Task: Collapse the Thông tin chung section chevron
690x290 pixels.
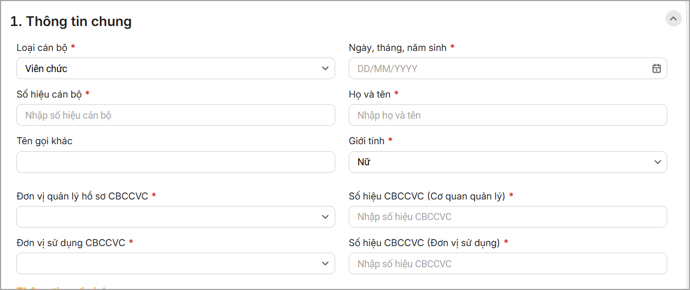Action: pyautogui.click(x=673, y=18)
